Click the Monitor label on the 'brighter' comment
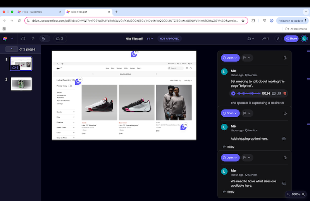Screen dimensions: 310x201 pos(251,75)
